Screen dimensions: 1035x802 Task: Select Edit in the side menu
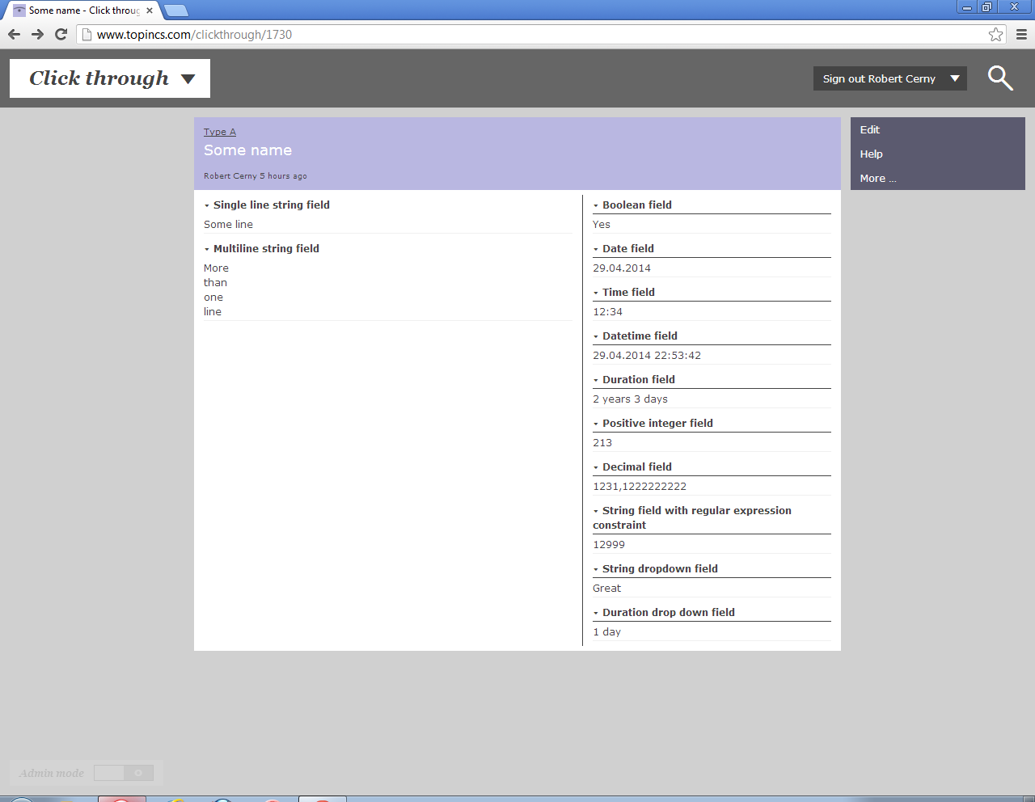point(870,129)
